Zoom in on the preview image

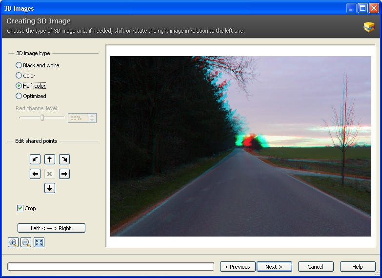click(13, 242)
